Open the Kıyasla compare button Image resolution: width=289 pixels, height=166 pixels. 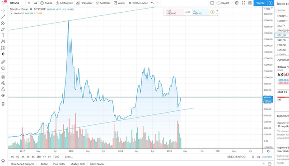pyautogui.click(x=46, y=3)
